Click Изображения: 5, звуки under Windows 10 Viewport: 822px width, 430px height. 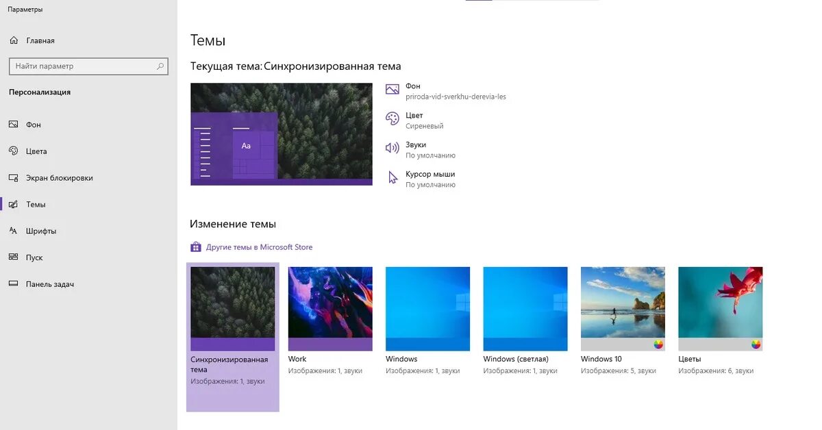[619, 370]
